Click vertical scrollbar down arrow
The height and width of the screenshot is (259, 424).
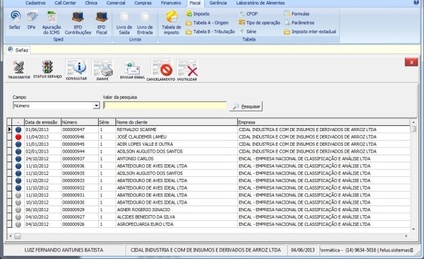coord(413,229)
